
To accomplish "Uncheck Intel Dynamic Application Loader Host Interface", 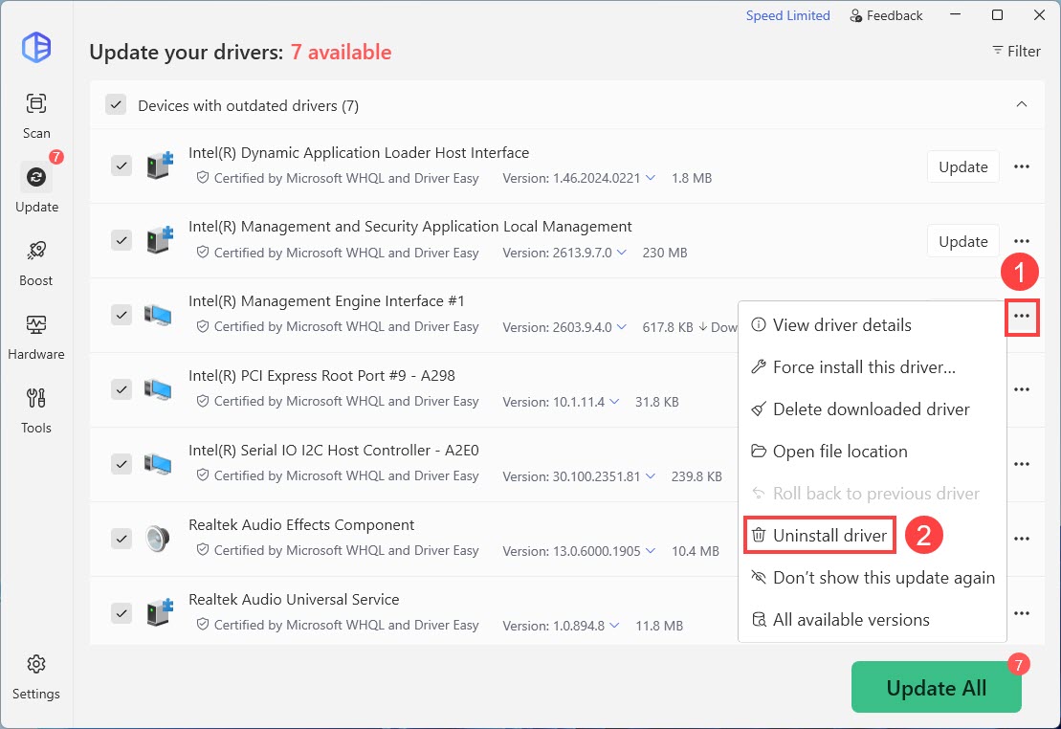I will pos(122,166).
